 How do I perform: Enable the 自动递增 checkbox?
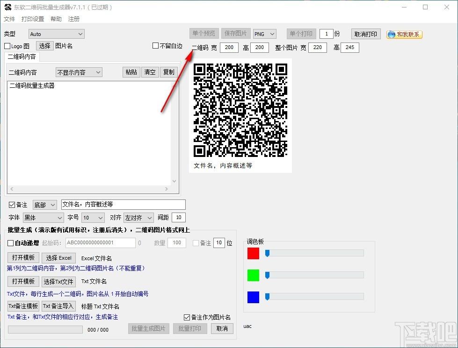10,243
